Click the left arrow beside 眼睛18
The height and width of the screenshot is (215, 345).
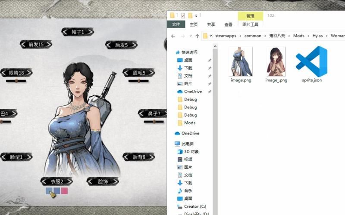click(x=4, y=73)
